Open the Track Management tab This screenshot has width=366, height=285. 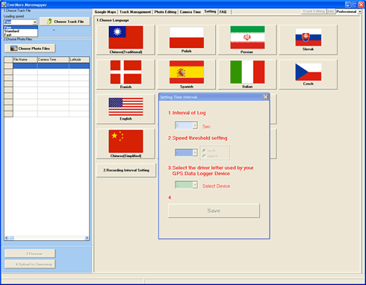(135, 12)
